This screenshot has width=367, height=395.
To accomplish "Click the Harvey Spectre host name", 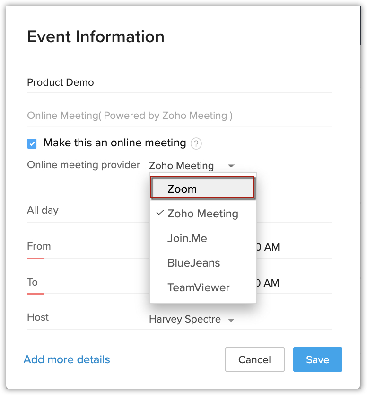I will (x=185, y=320).
